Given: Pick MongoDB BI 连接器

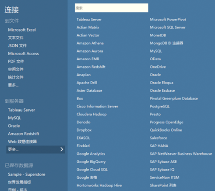Looking at the screenshot, I should 166,43.
